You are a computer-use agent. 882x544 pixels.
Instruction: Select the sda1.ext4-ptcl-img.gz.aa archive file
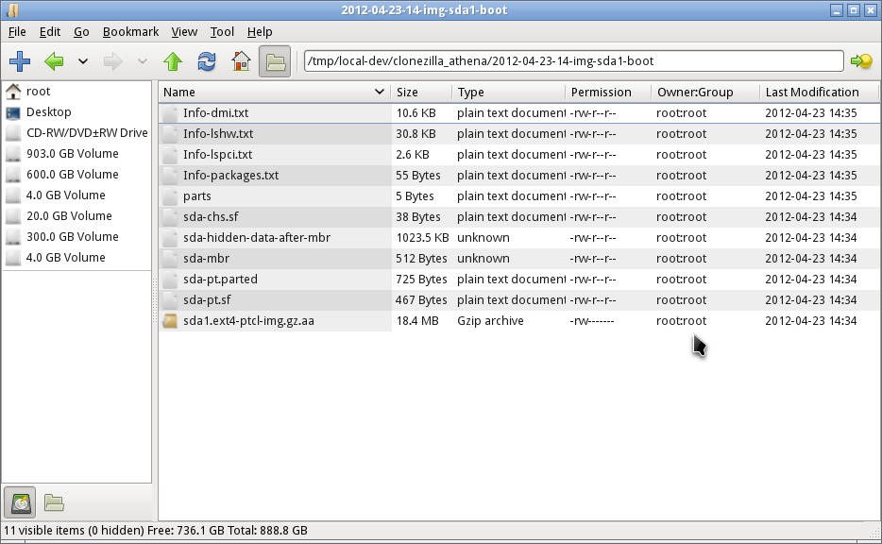248,321
